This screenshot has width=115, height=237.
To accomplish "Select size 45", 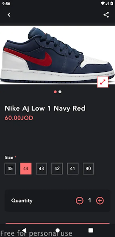I will (x=10, y=169).
